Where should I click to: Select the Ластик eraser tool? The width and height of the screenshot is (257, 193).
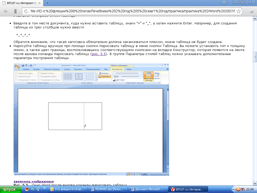pyautogui.click(x=157, y=76)
